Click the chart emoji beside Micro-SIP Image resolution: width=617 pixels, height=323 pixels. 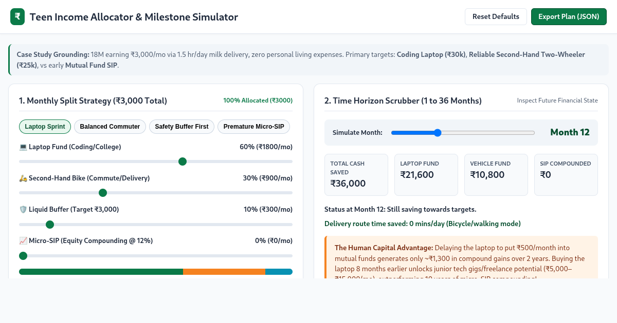click(x=23, y=241)
